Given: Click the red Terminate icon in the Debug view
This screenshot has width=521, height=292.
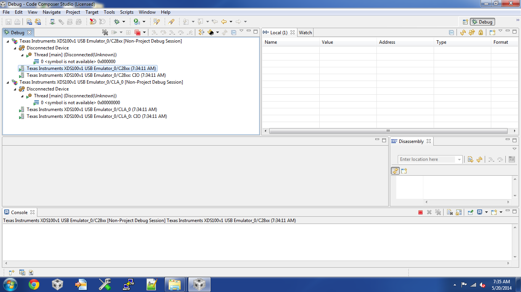Looking at the screenshot, I should coord(138,33).
